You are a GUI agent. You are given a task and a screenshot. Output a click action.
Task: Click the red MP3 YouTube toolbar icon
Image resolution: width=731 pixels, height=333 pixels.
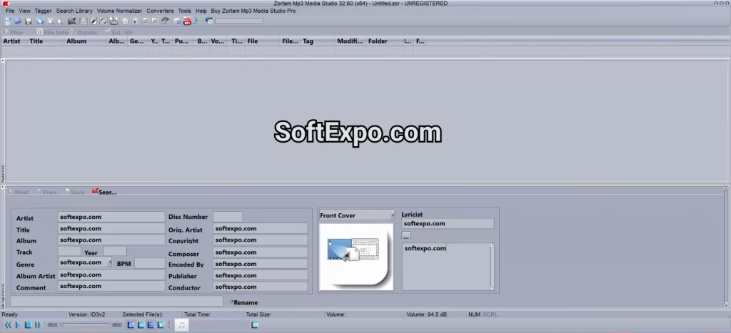point(187,21)
